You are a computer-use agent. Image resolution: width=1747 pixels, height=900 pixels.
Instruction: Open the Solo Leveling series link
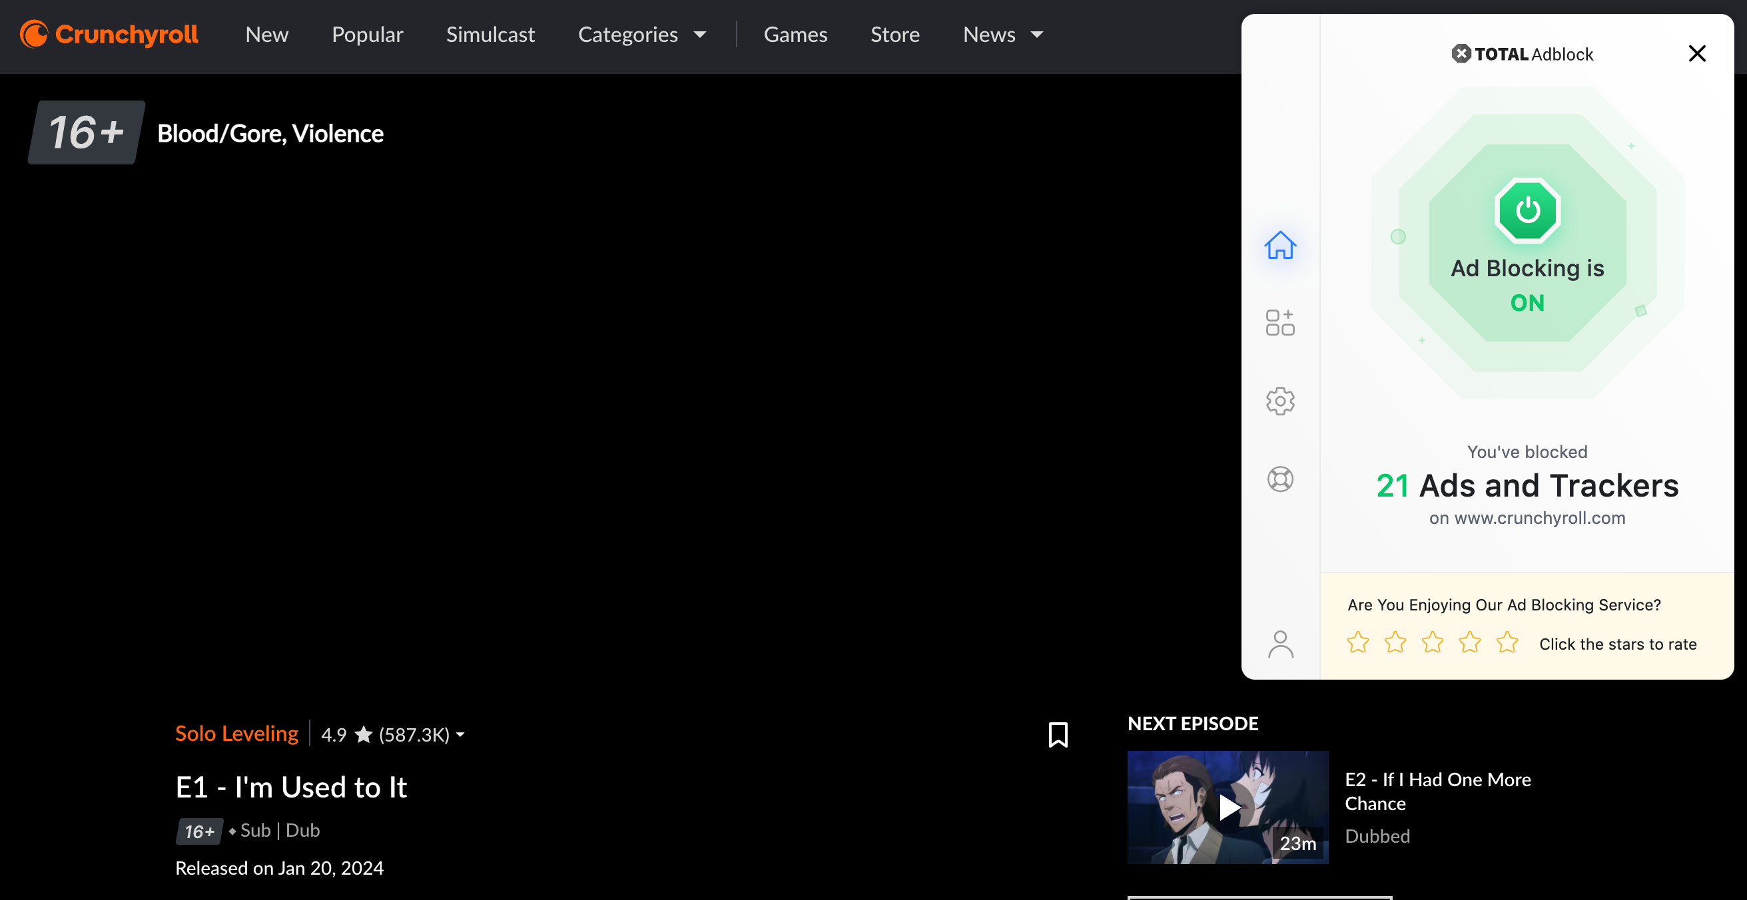(x=236, y=734)
